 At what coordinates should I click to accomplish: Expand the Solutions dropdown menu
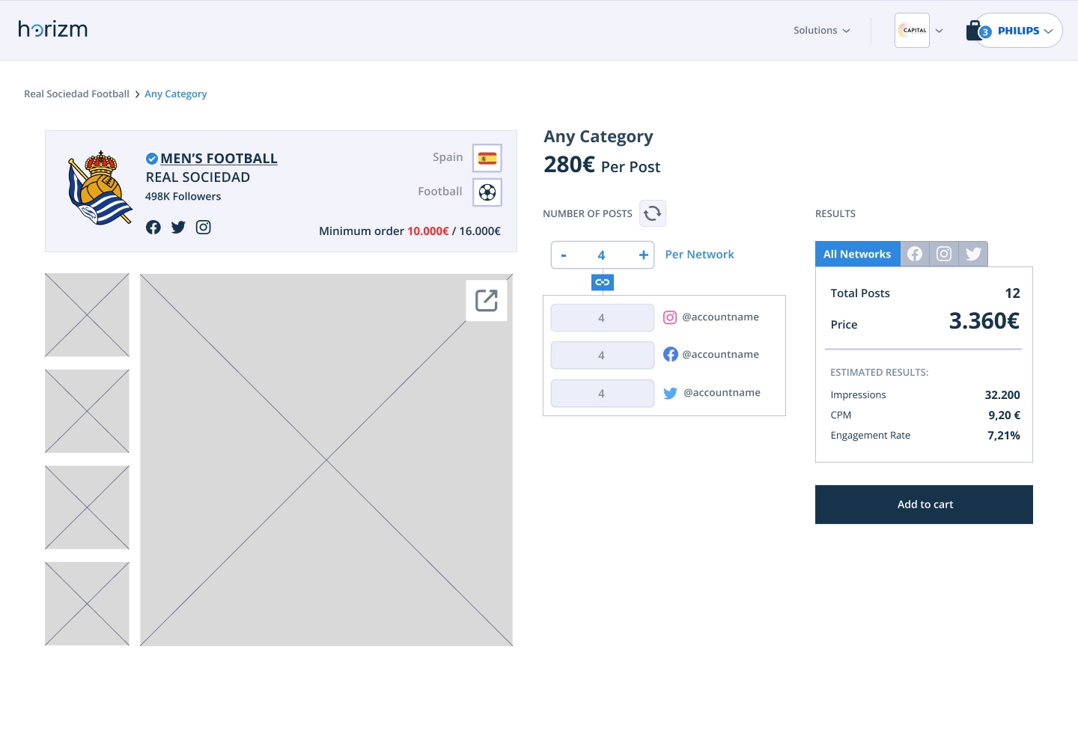coord(822,31)
